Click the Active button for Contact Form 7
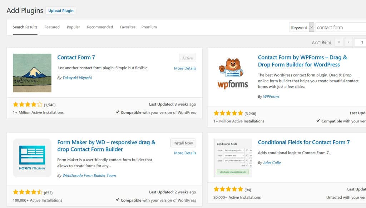Image resolution: width=366 pixels, height=208 pixels. pos(187,58)
